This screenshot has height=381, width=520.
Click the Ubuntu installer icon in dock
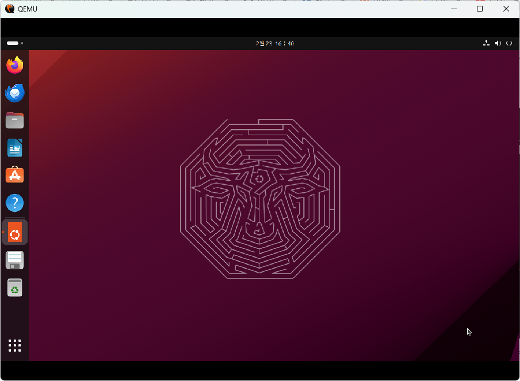[x=14, y=232]
